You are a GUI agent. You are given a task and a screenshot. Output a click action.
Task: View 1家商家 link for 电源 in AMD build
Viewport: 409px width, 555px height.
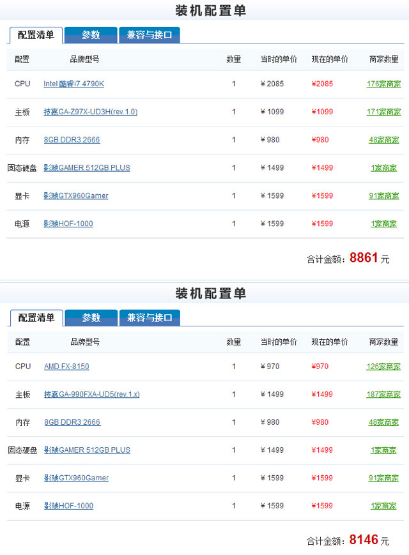point(383,506)
